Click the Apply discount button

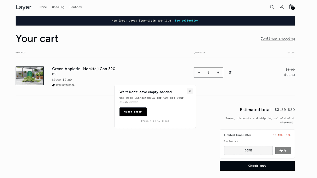pos(283,150)
